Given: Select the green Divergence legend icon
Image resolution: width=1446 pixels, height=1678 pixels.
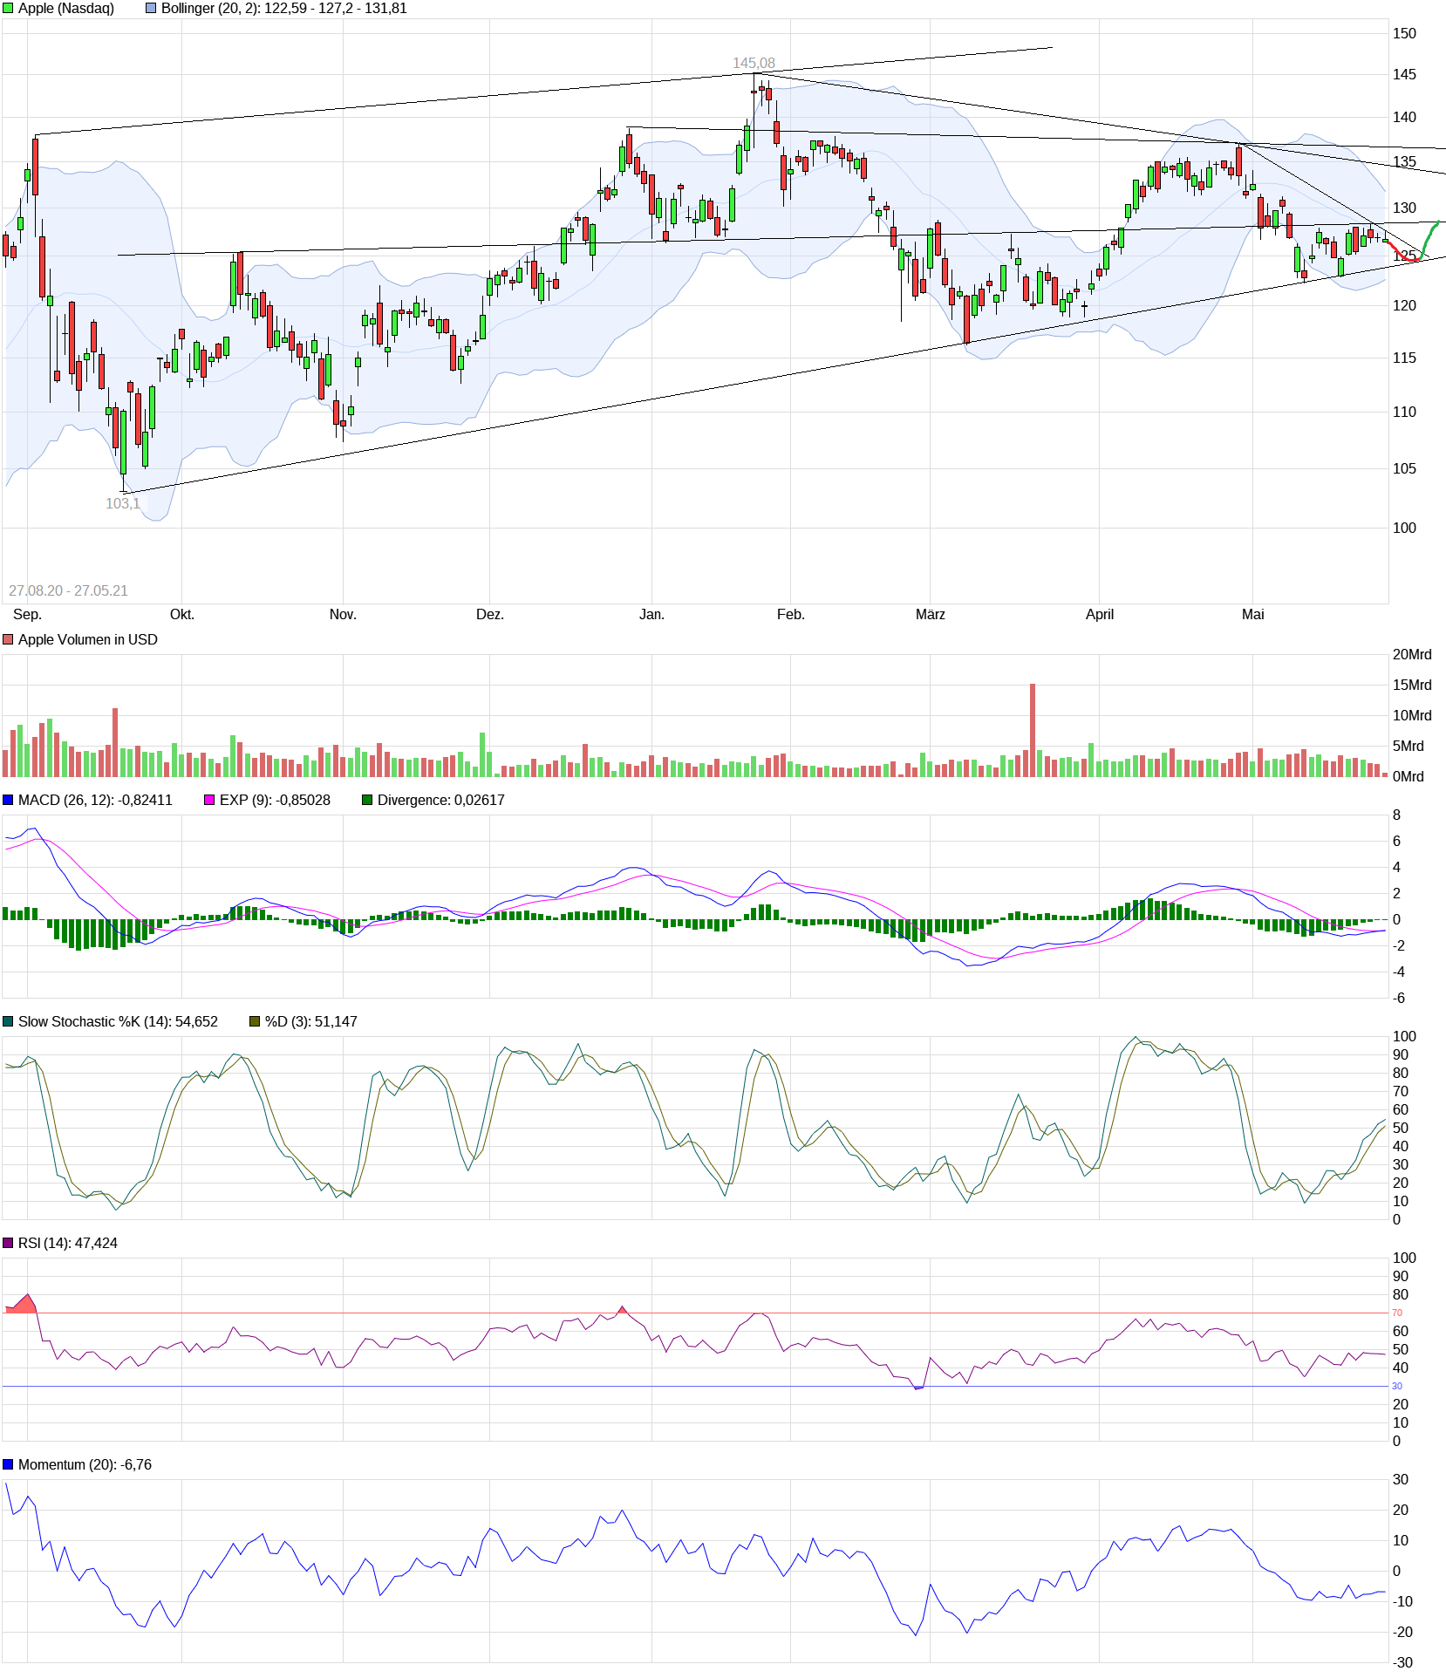Looking at the screenshot, I should click(367, 799).
